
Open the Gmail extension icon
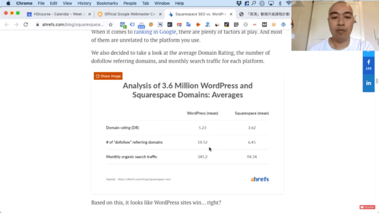179,24
